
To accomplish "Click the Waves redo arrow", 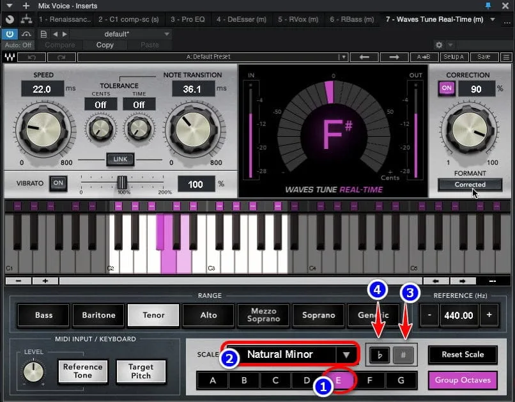I will tap(61, 57).
